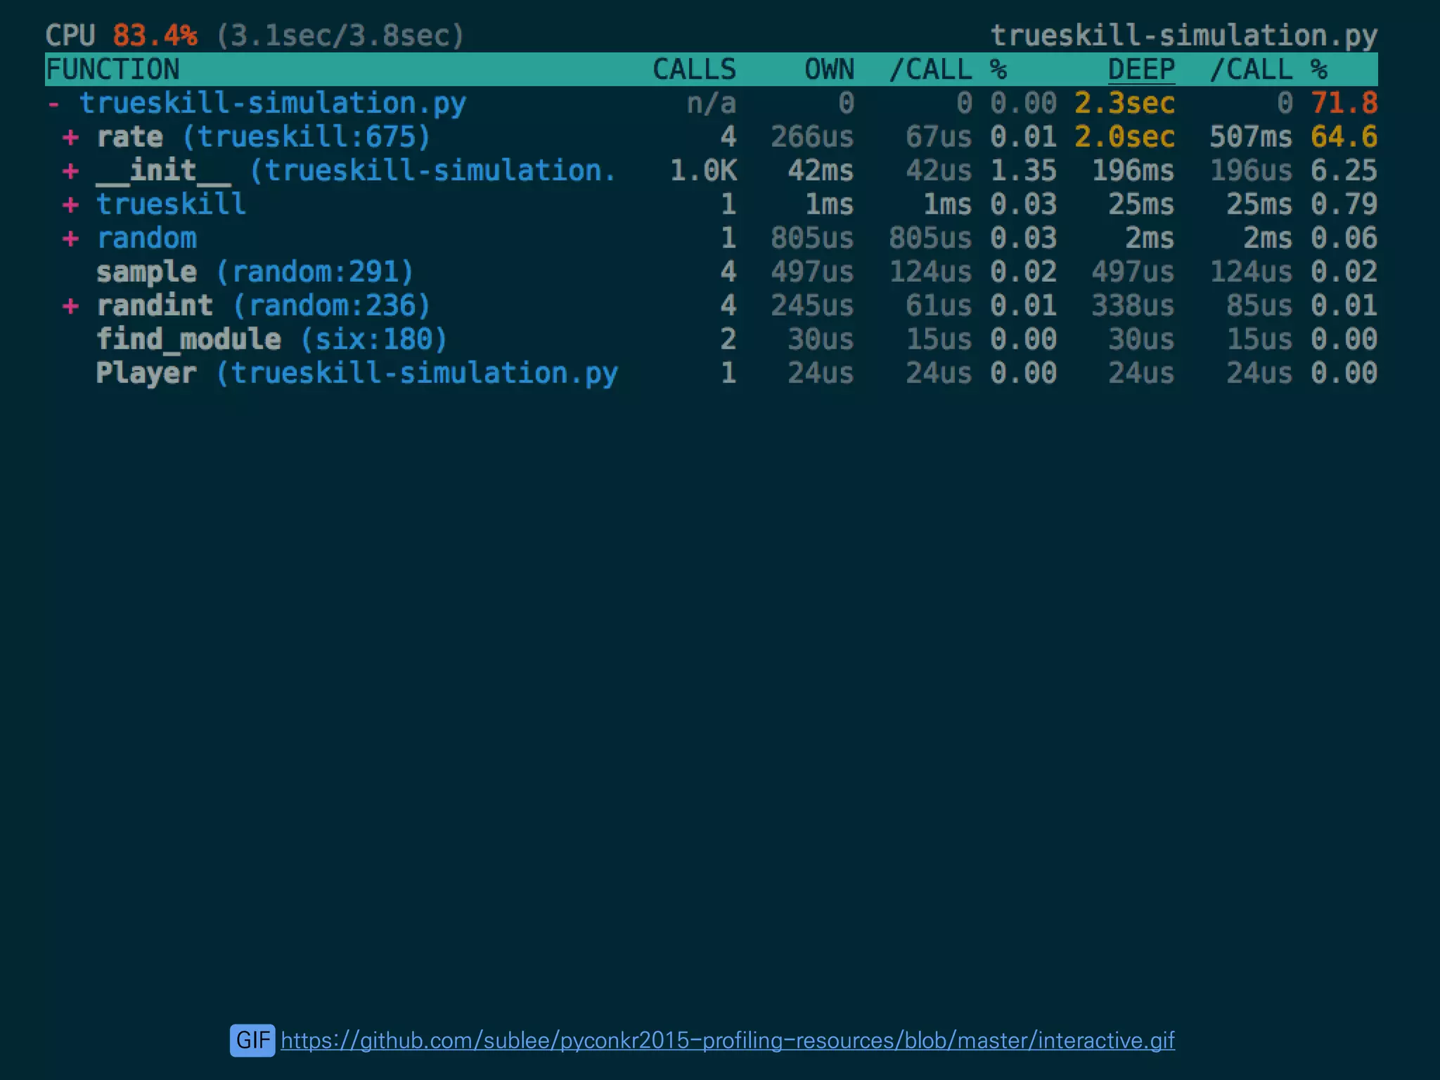The width and height of the screenshot is (1440, 1080).
Task: Click the 0.79 deep percent value
Action: pos(1344,205)
